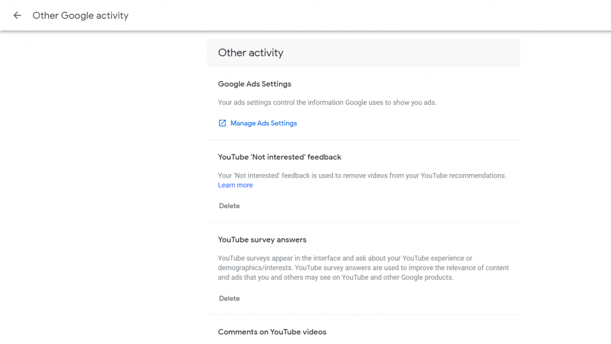
Task: Click the Google Ads Settings heading
Action: 254,84
